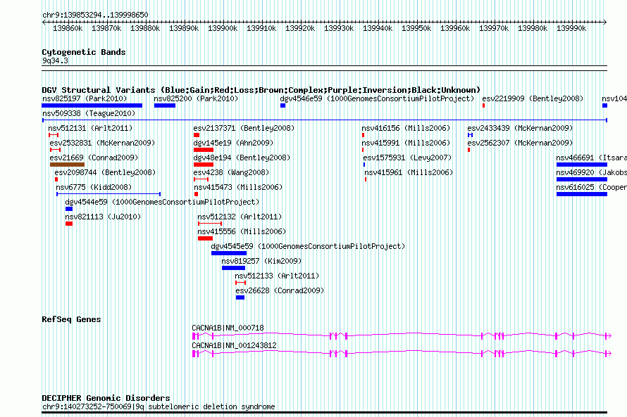Select the 9q subtelomeric deletion syndrome entry
This screenshot has width=627, height=417.
pos(159,406)
